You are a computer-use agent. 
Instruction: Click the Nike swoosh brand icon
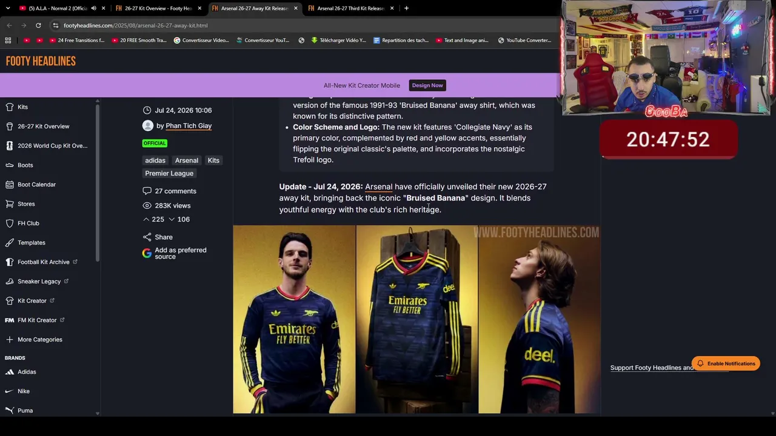click(x=9, y=391)
